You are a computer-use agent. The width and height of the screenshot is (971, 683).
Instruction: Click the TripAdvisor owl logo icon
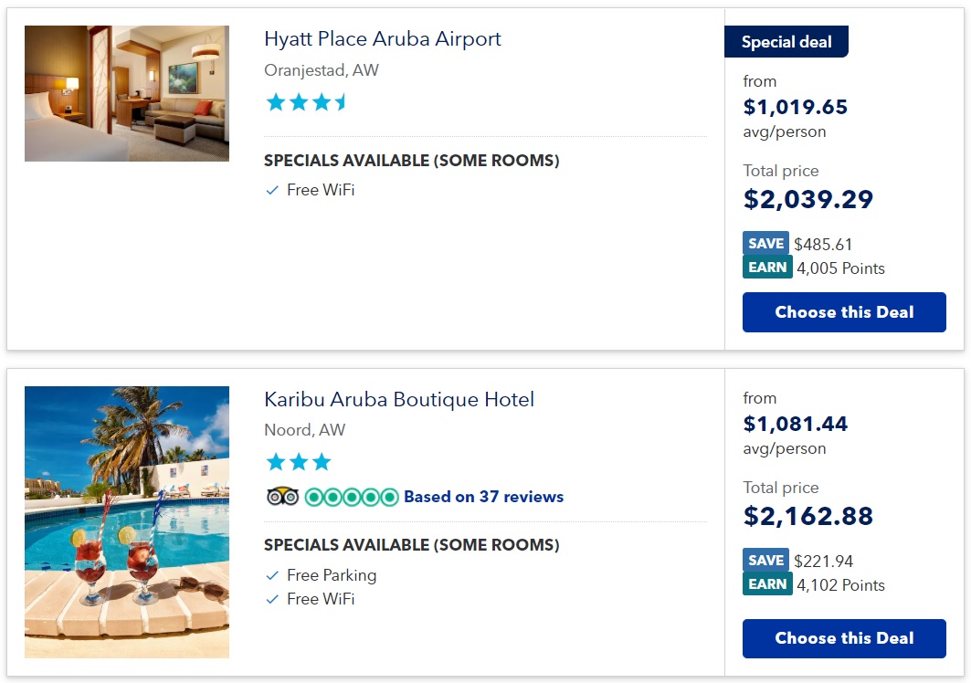tap(282, 497)
